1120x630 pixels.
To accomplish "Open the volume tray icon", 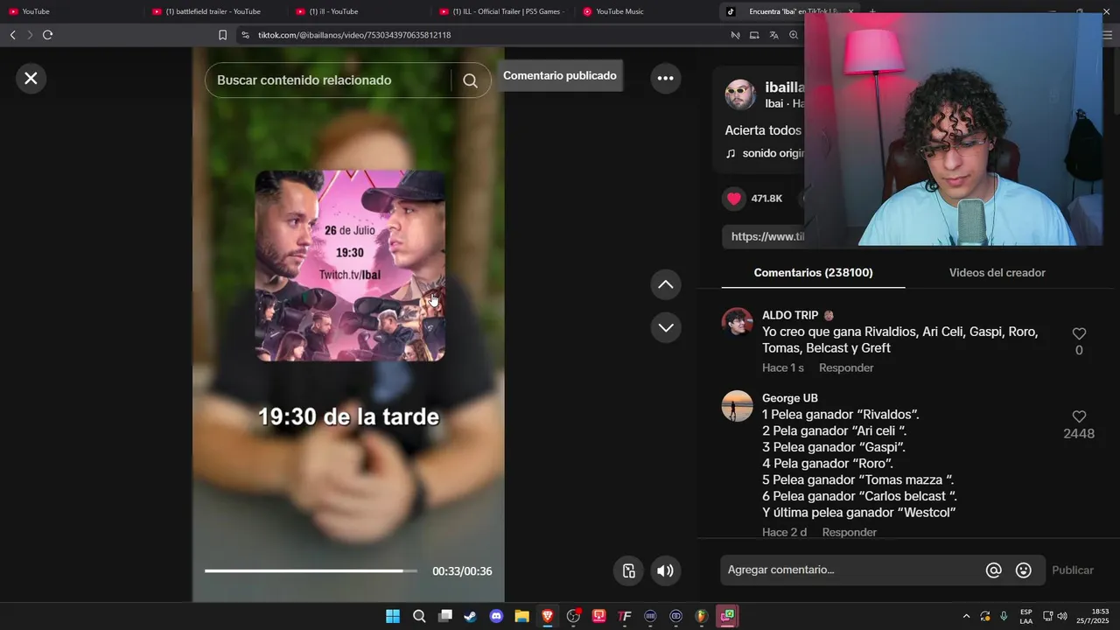I will pos(1062,616).
